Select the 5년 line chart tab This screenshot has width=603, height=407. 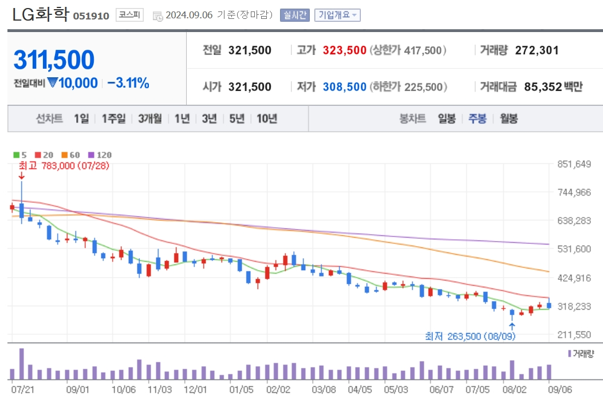(x=237, y=118)
